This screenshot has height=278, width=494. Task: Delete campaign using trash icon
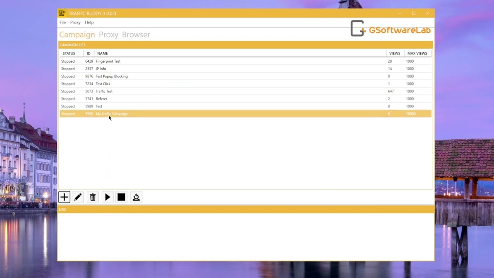93,197
